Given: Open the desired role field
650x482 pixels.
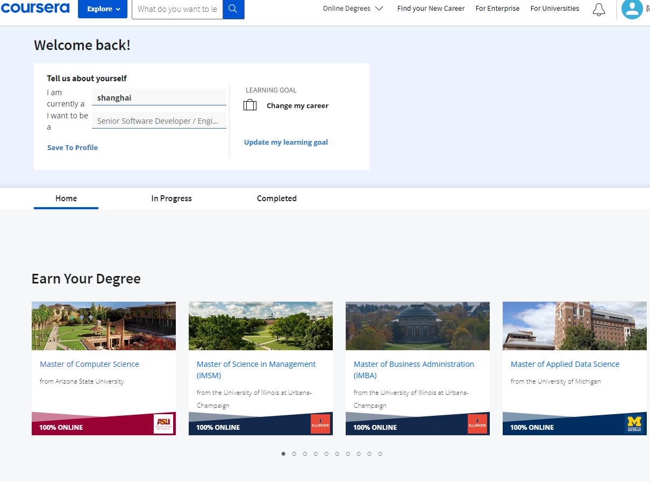Looking at the screenshot, I should point(159,120).
